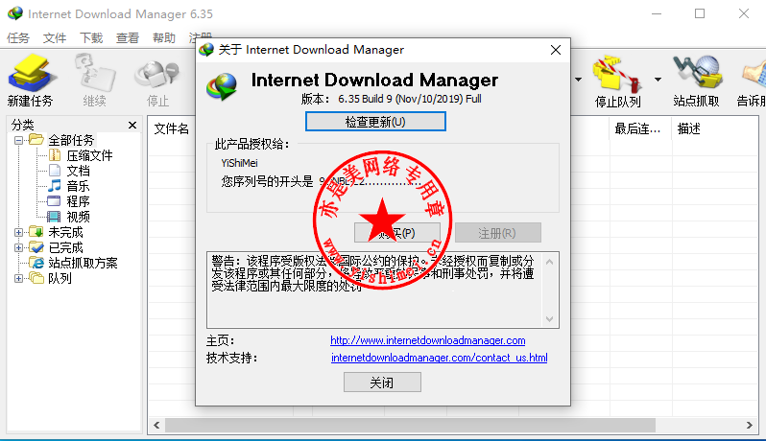Open the 文件 menu

tap(54, 38)
